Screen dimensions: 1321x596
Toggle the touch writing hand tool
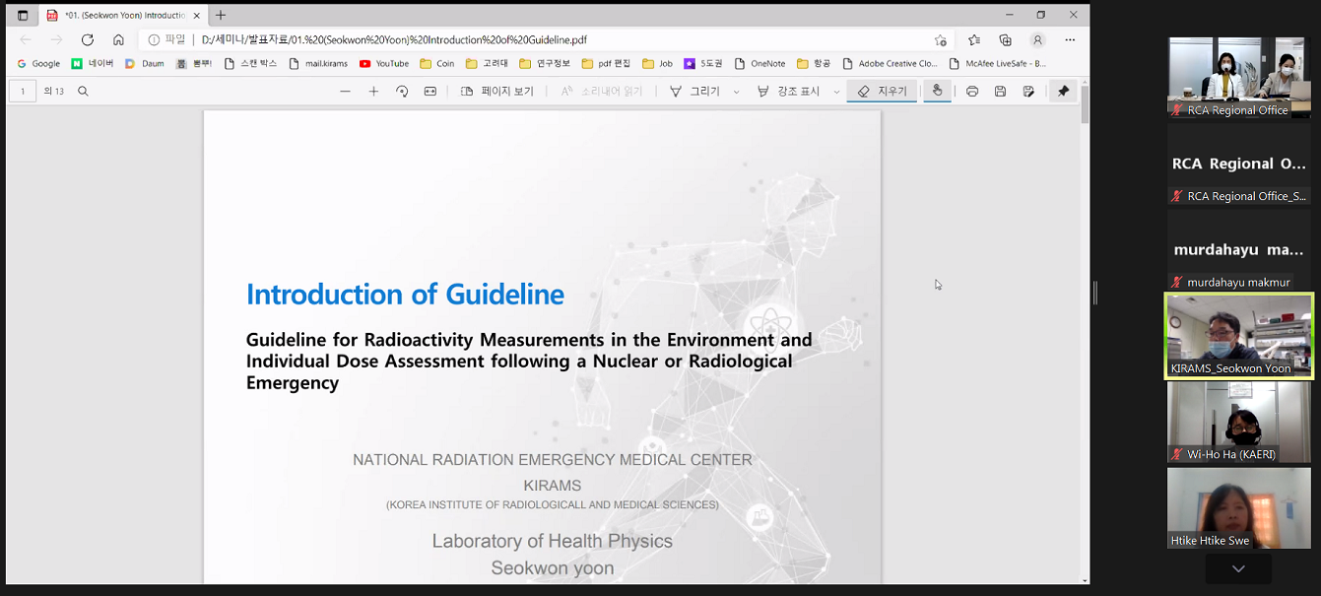937,92
